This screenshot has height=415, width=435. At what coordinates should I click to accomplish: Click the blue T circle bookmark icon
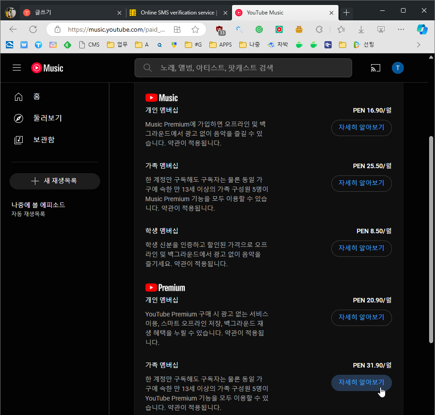pyautogui.click(x=39, y=45)
